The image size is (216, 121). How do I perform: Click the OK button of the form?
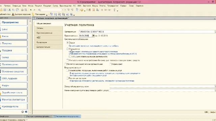tap(206, 112)
